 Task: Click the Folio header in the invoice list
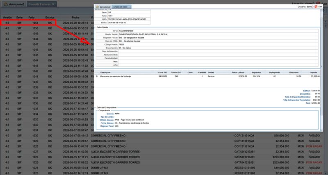pos(32,17)
